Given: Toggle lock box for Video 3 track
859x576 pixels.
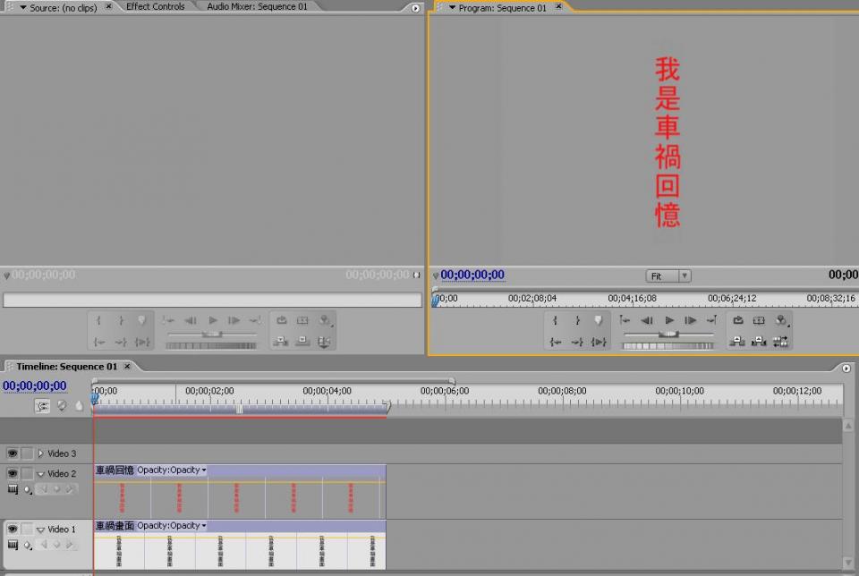Looking at the screenshot, I should [x=27, y=453].
